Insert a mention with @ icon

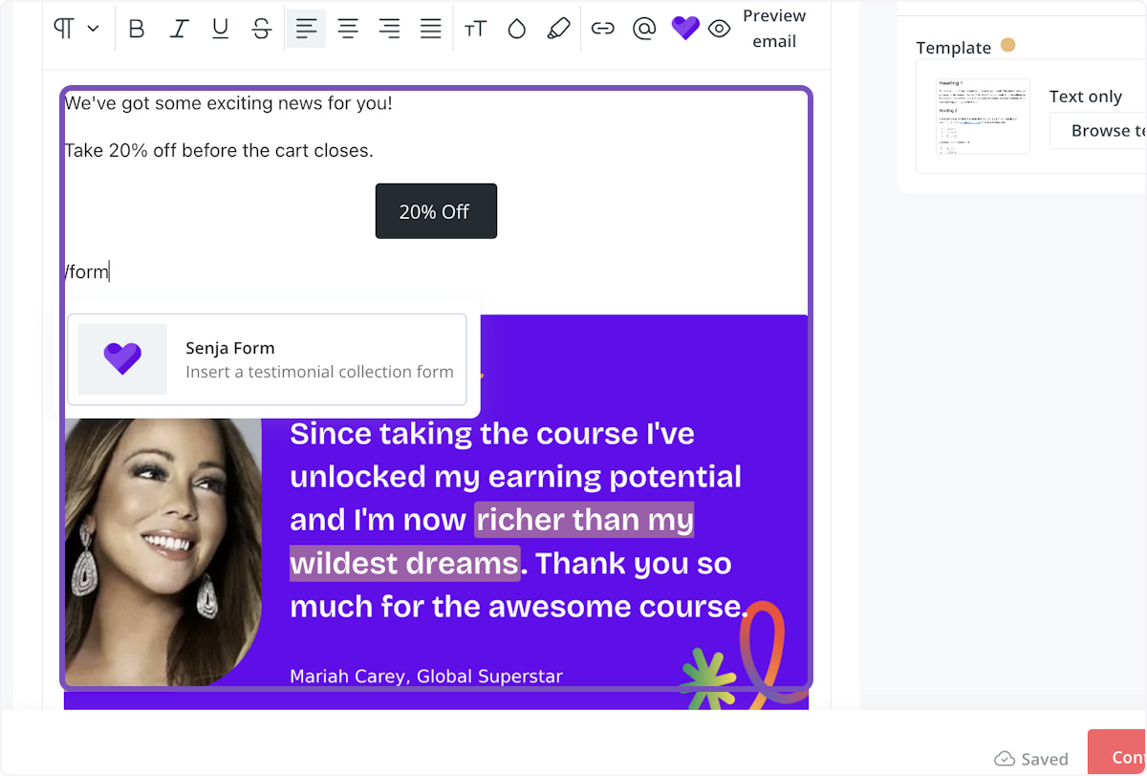[644, 29]
